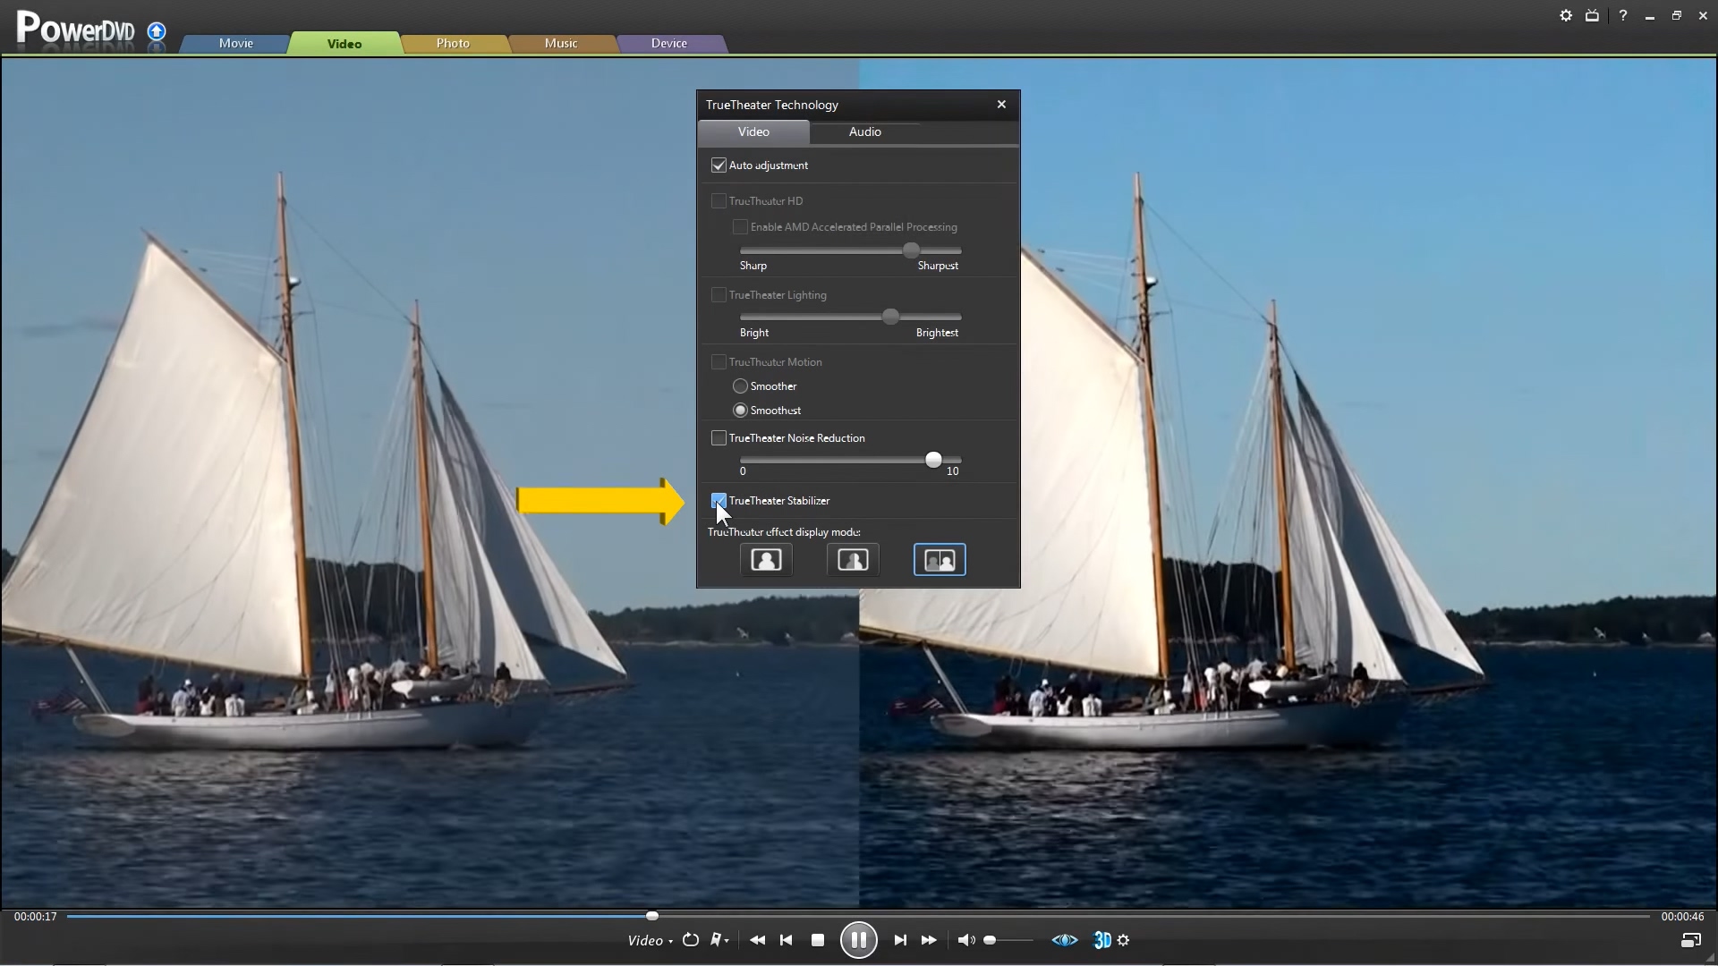Switch to the Photo tab
1718x966 pixels.
453,43
